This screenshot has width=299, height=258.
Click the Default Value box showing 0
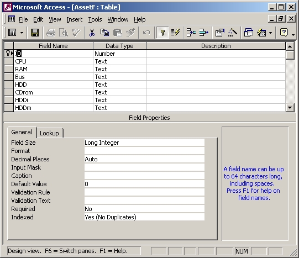(x=144, y=184)
